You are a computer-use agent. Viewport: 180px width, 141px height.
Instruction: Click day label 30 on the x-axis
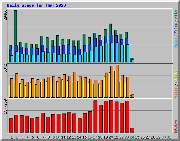tap(163, 137)
